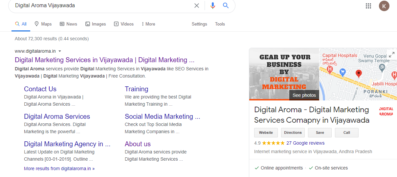
Task: Open the Digital Marketing Agency in sitelink
Action: [x=67, y=144]
